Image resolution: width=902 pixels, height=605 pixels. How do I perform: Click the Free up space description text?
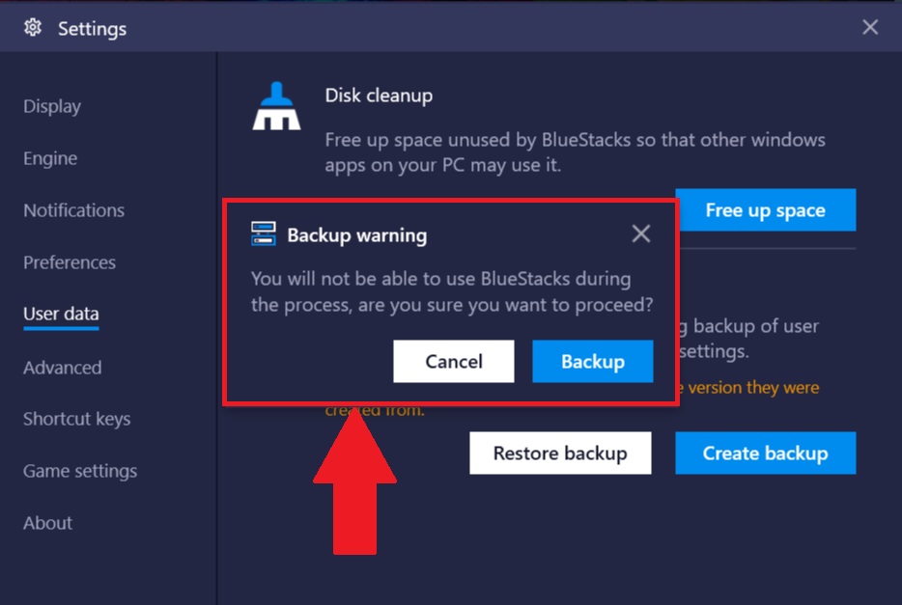575,152
